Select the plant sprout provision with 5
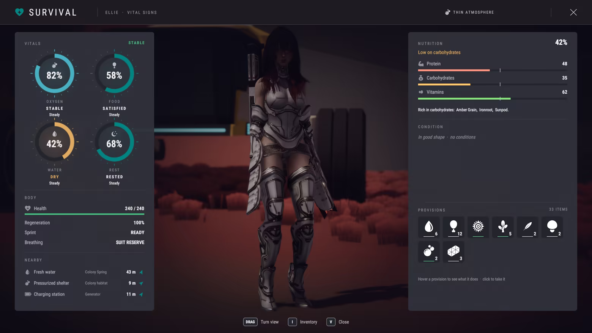The width and height of the screenshot is (592, 333). tap(503, 227)
